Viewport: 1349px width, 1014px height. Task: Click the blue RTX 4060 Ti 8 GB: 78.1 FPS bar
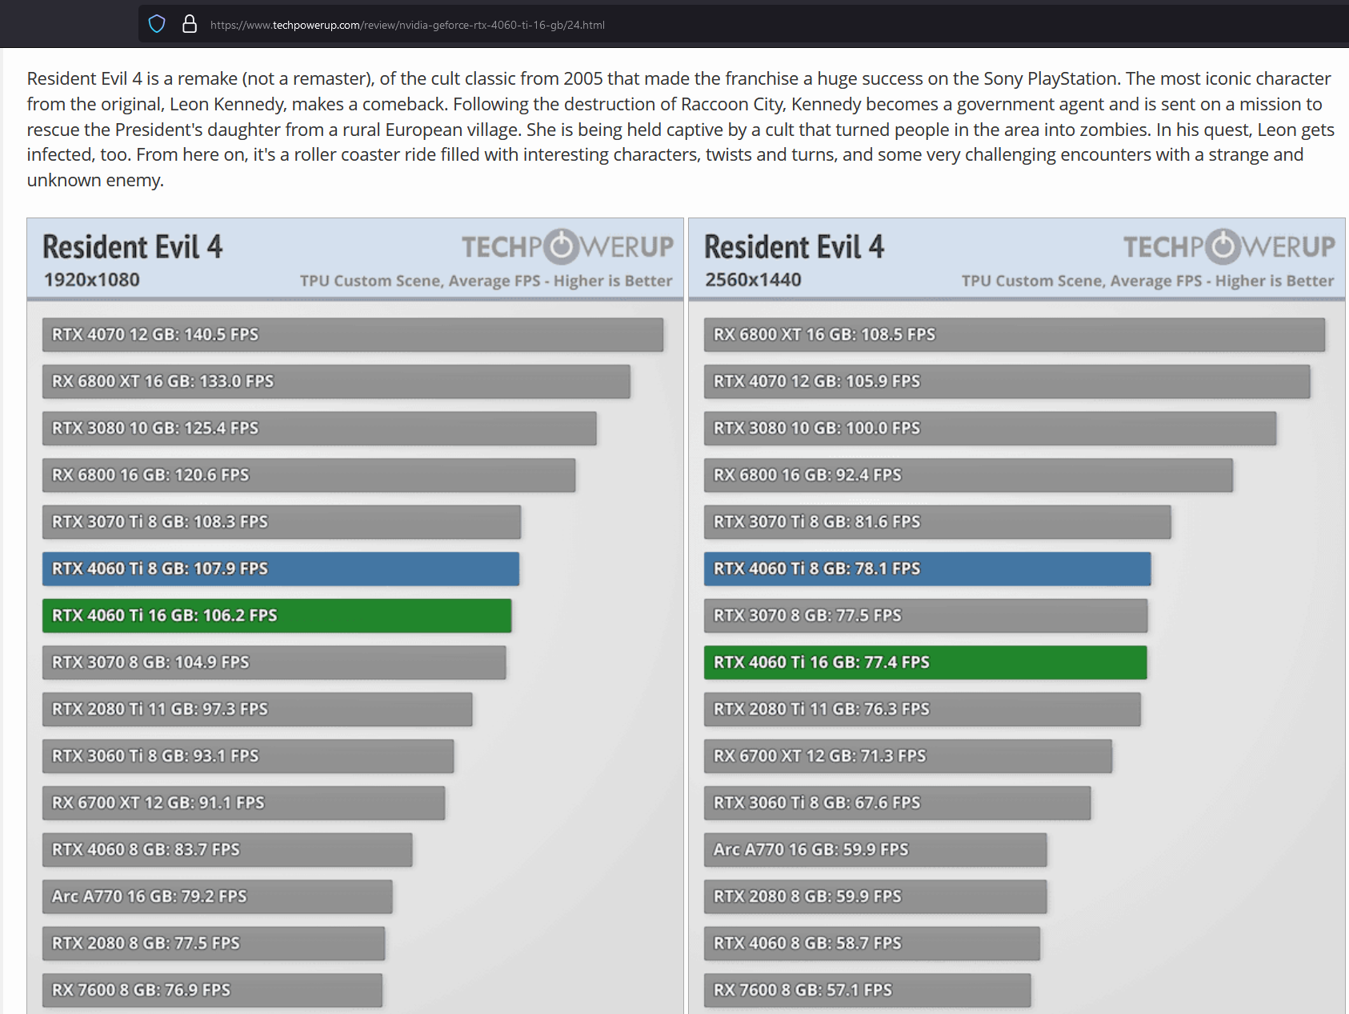(x=927, y=569)
